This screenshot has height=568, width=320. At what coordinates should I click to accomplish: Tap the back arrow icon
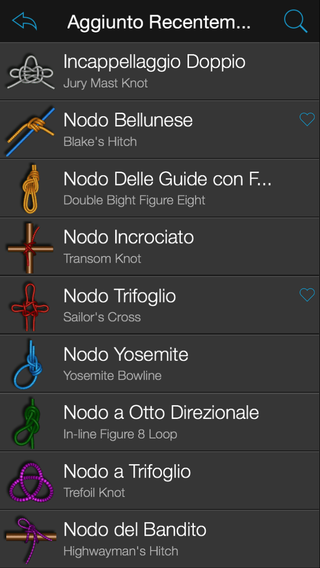(x=24, y=21)
